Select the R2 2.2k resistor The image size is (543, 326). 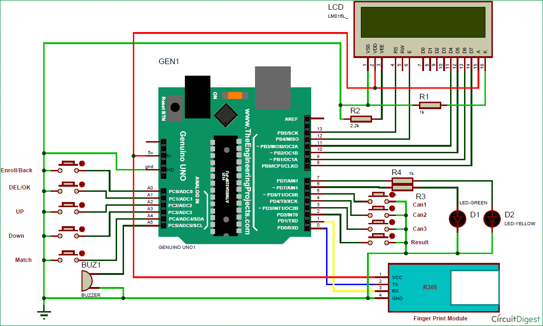(x=360, y=119)
